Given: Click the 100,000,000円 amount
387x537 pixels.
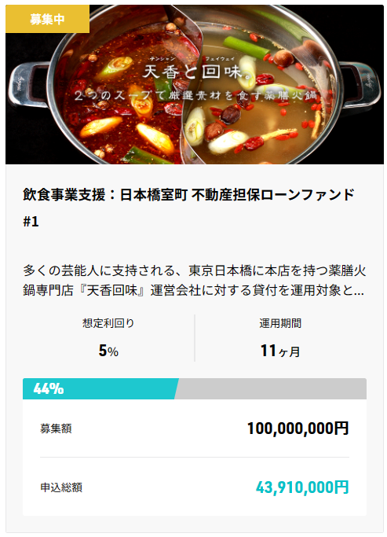Looking at the screenshot, I should [298, 428].
